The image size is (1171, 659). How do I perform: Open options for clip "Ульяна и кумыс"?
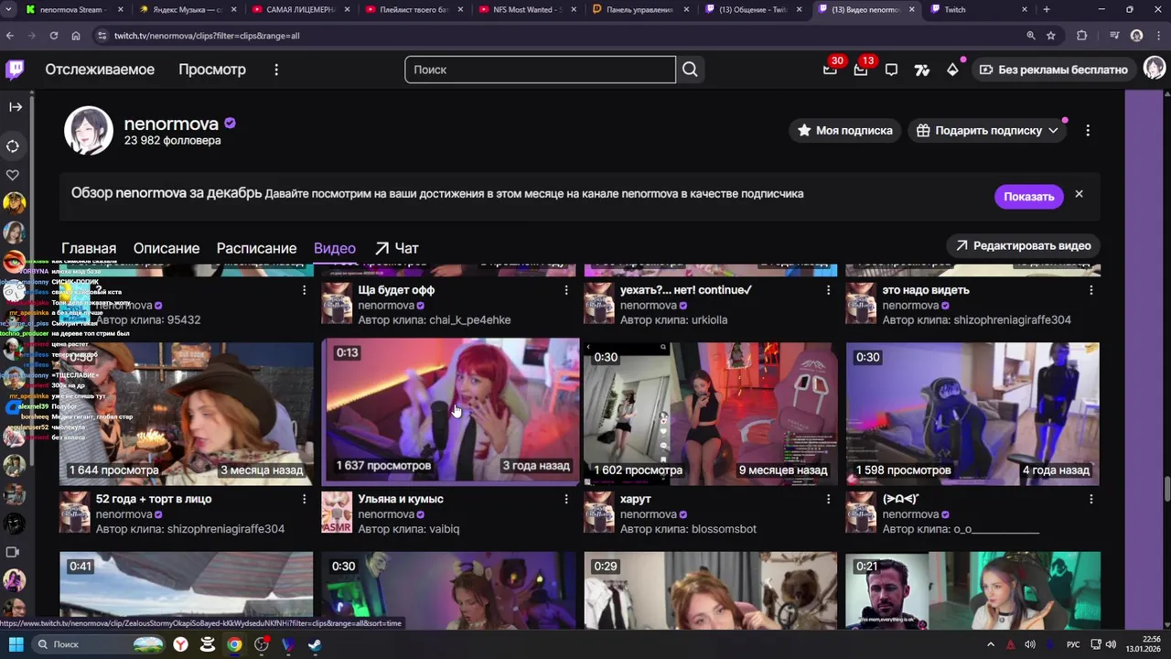tap(566, 499)
